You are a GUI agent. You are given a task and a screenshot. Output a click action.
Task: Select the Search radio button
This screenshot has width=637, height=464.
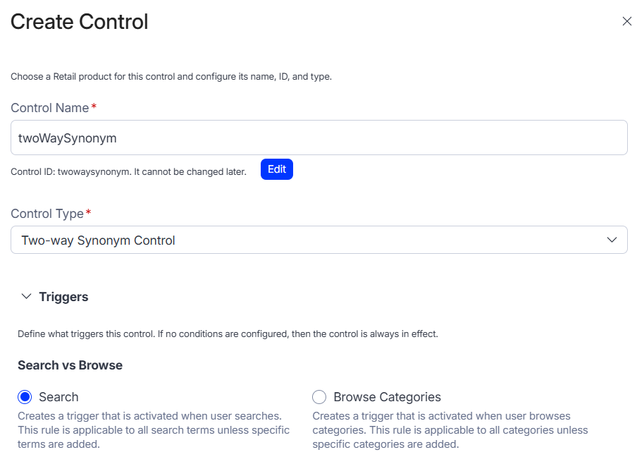(25, 397)
